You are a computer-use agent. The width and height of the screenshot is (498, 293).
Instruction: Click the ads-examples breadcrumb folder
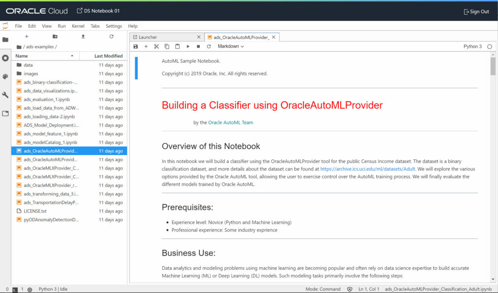[x=40, y=47]
